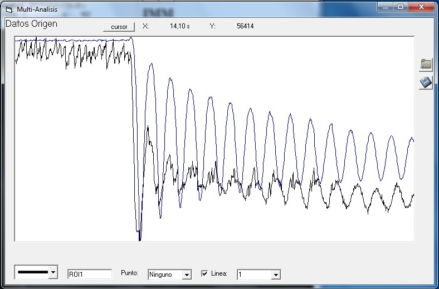The height and width of the screenshot is (289, 439).
Task: Click the X value 14,10 s readout
Action: pos(179,26)
